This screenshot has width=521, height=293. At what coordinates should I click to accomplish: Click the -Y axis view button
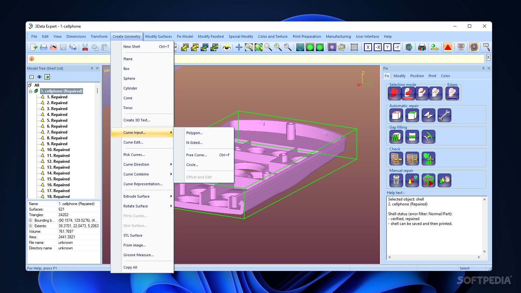pos(397,48)
